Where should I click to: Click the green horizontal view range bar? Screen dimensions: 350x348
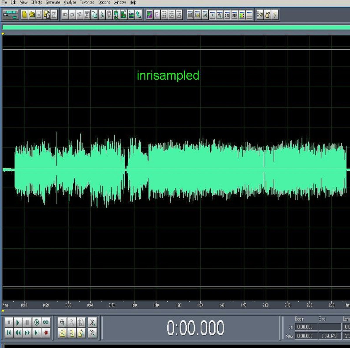point(175,27)
